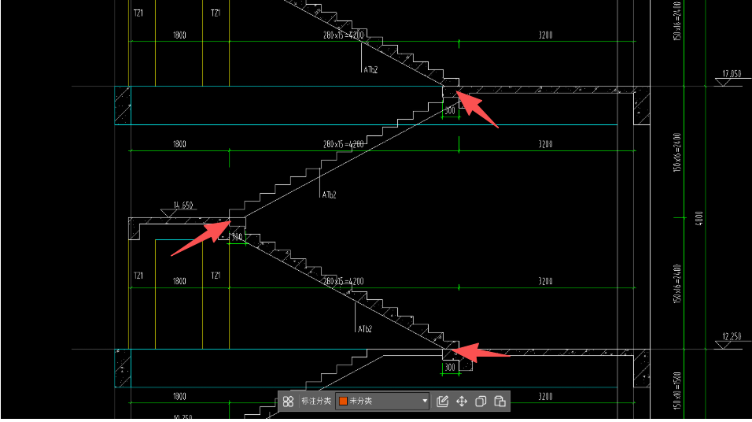Click the copy overlapping squares icon
The height and width of the screenshot is (422, 752).
(481, 402)
